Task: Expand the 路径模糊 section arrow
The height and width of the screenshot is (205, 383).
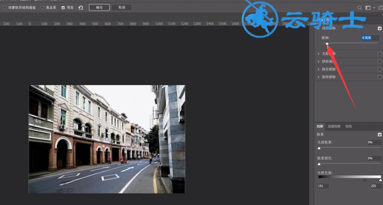Action: click(x=319, y=69)
